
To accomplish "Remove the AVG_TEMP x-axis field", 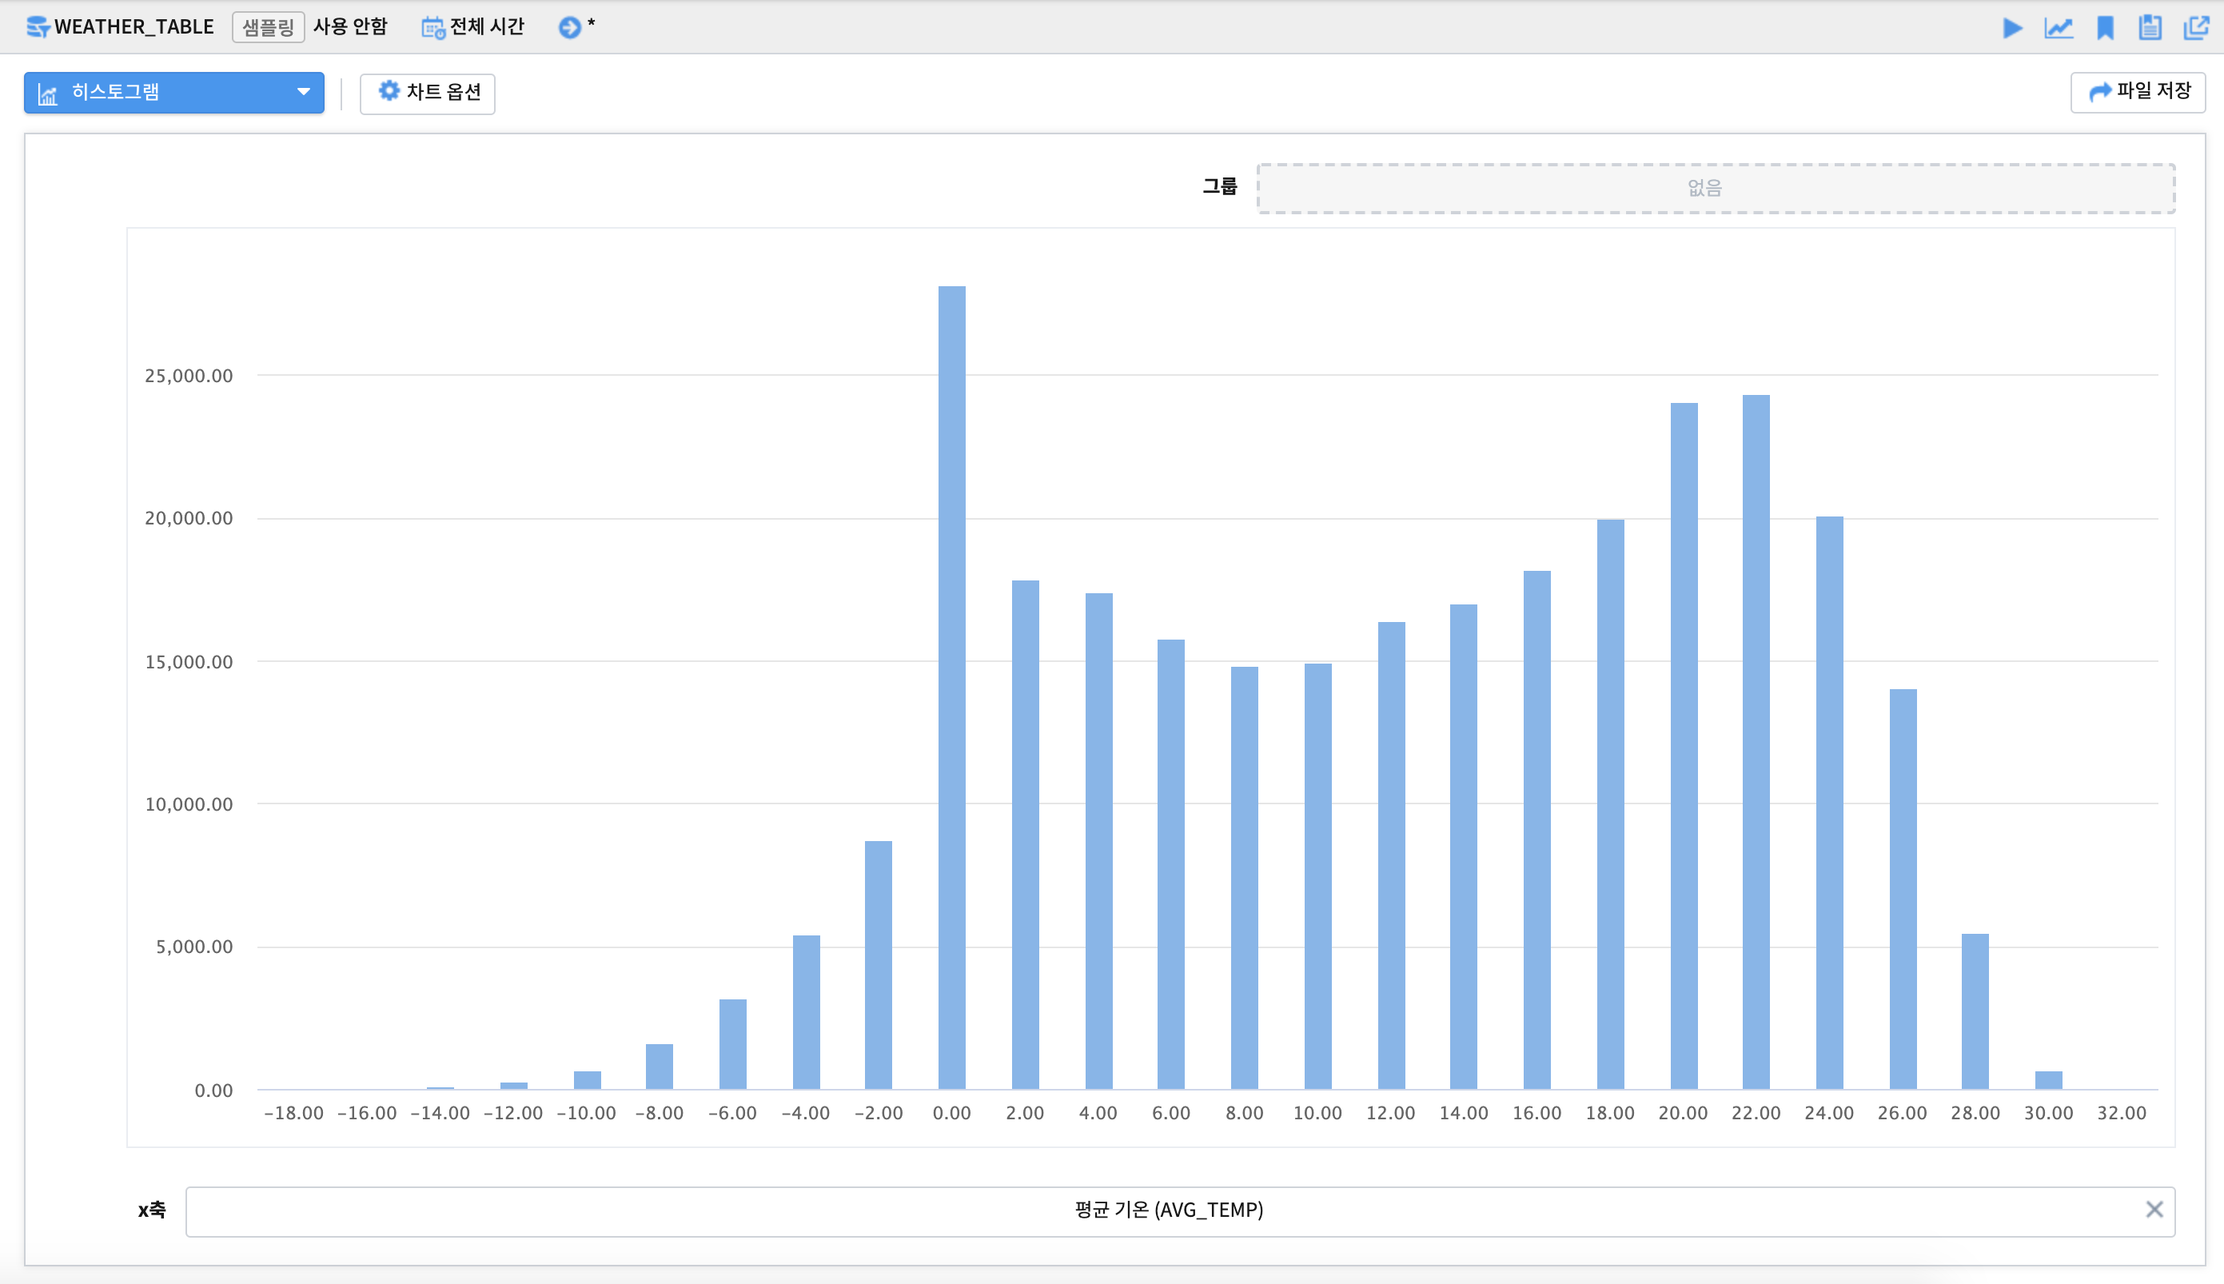I will (x=2154, y=1210).
